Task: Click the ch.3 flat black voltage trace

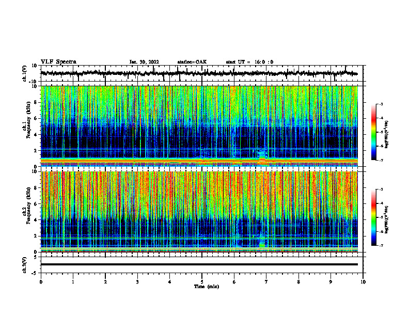Action: 199,264
